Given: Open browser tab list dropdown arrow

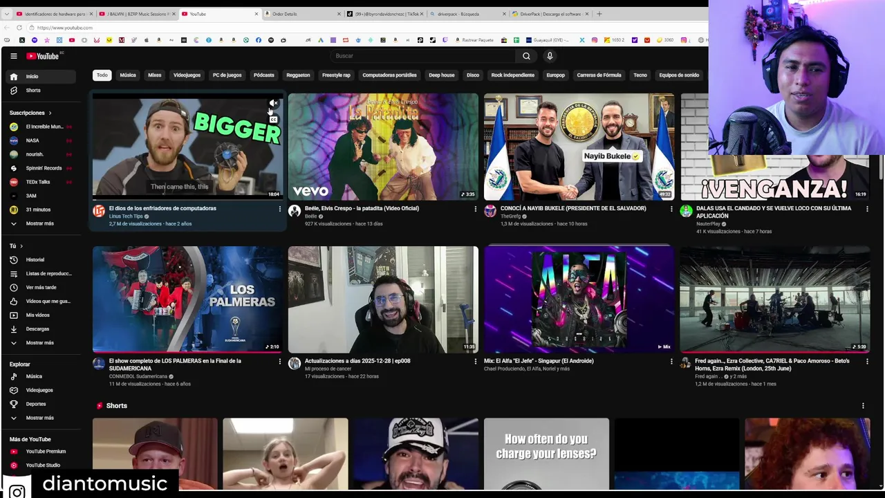Looking at the screenshot, I should (7, 14).
